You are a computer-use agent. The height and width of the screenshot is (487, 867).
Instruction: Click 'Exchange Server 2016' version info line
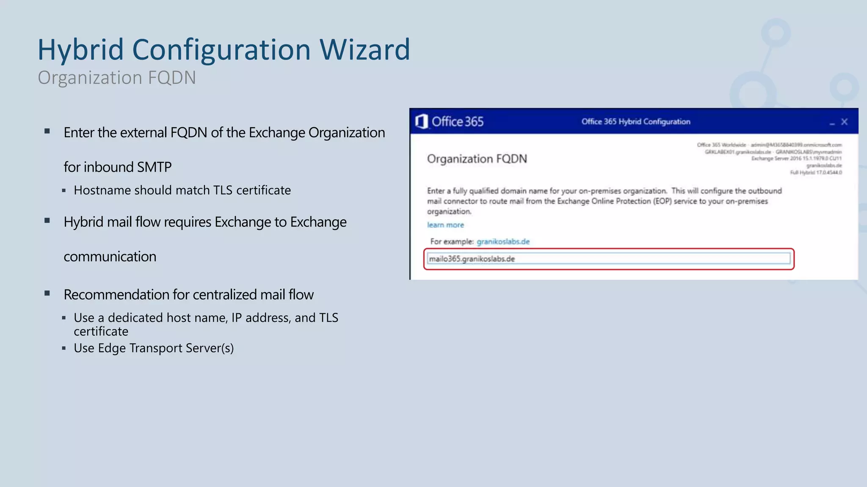[796, 159]
